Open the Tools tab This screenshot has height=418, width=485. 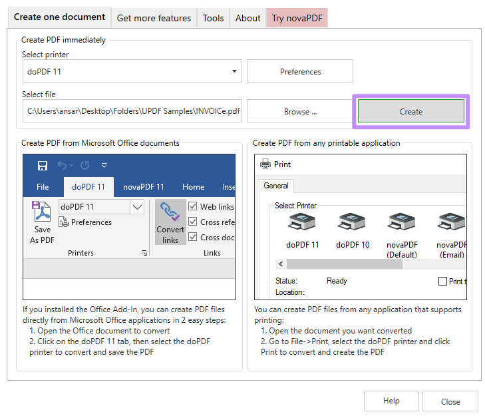click(213, 18)
